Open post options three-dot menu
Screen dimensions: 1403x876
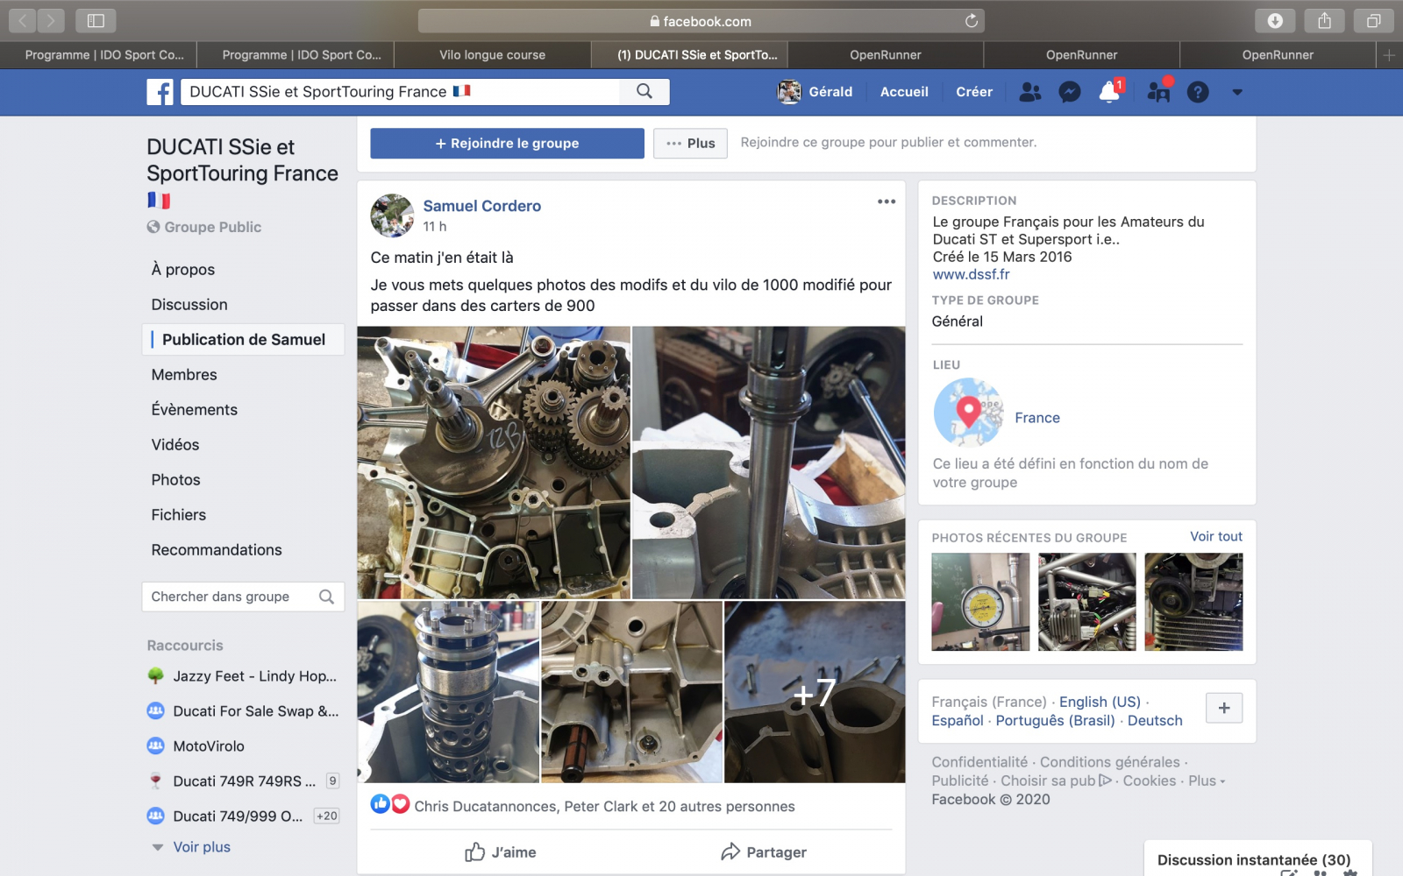pyautogui.click(x=887, y=201)
